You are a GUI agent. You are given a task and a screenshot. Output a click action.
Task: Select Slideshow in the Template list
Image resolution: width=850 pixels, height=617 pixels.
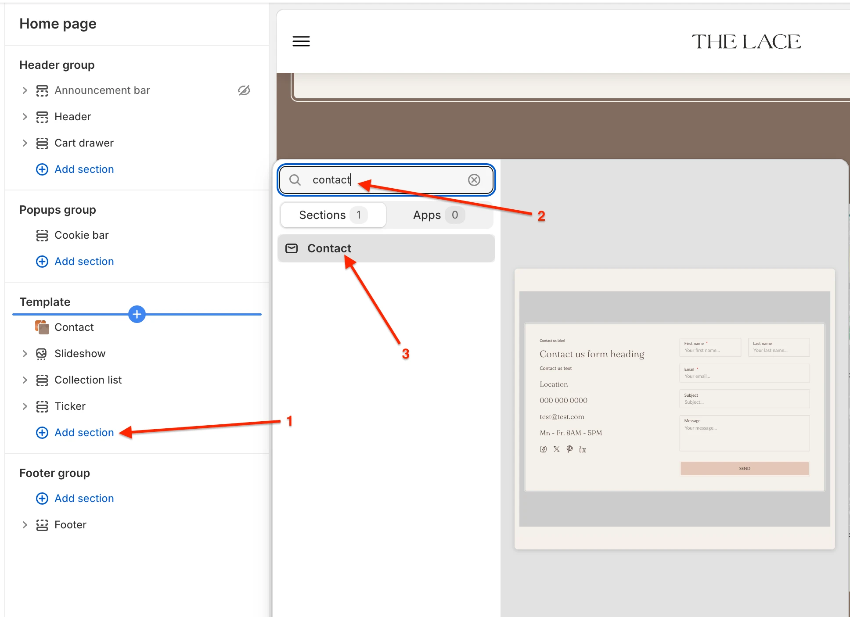[x=80, y=354]
